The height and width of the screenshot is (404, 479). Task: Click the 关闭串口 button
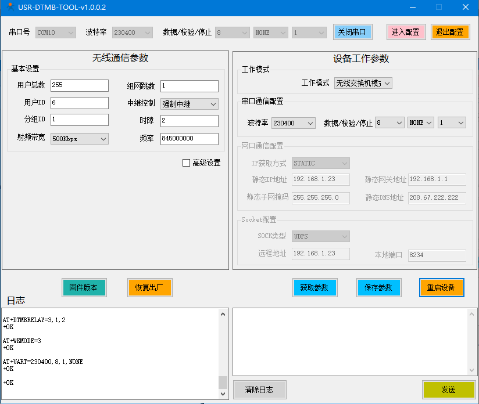coord(352,32)
